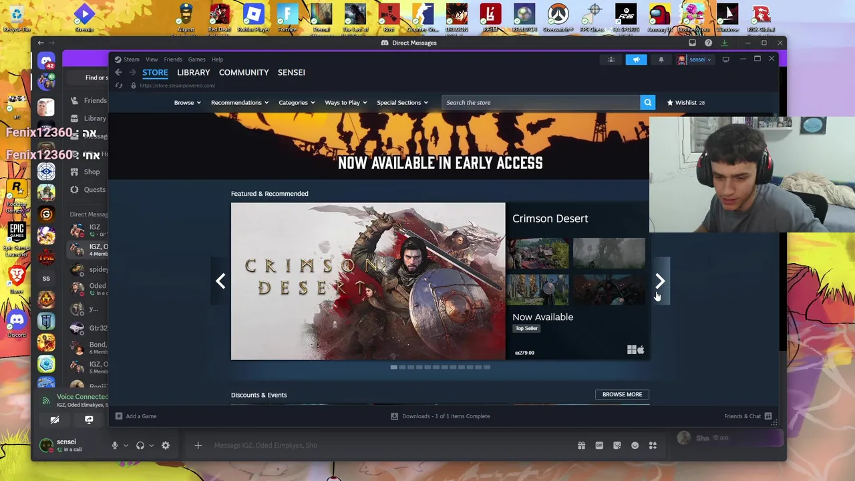Open Steam friends requests icon
The height and width of the screenshot is (481, 855).
click(611, 59)
